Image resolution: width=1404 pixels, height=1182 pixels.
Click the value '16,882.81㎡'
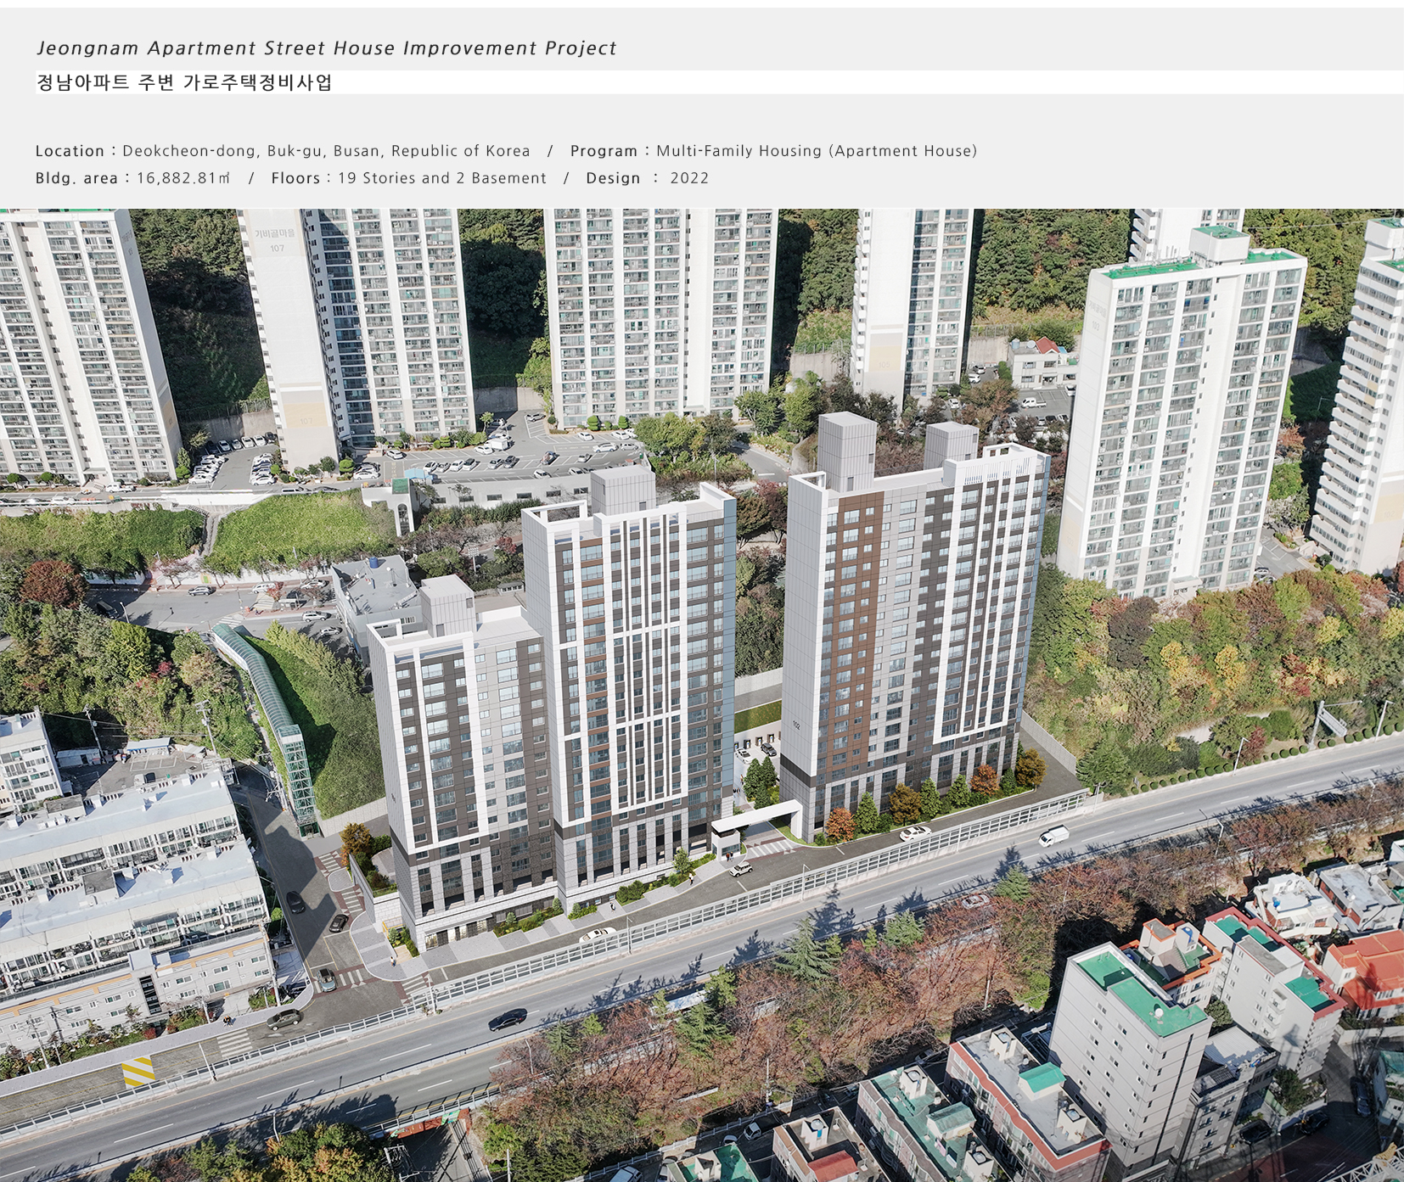click(183, 178)
